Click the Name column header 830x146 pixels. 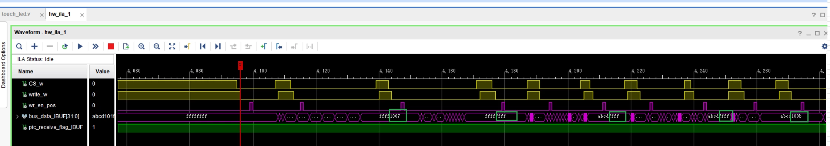(50, 72)
